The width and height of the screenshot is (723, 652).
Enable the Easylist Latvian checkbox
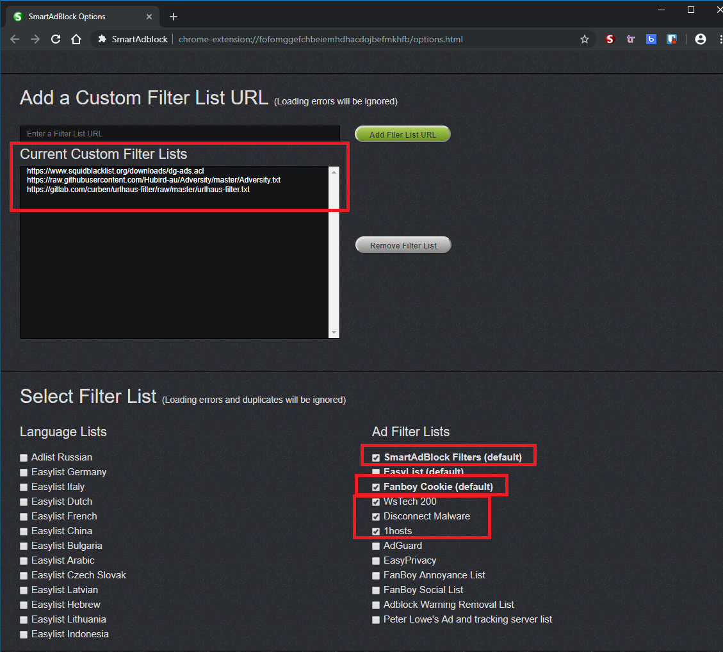point(24,591)
